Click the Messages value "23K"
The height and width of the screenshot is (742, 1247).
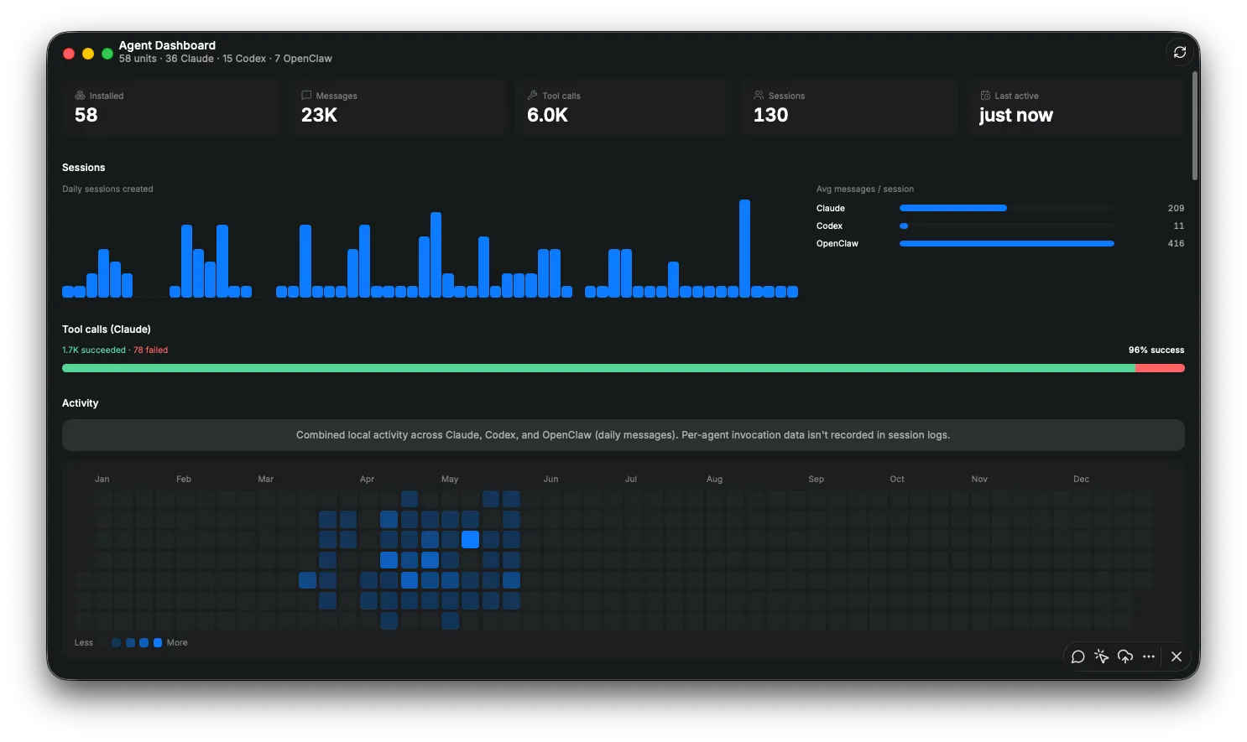coord(319,116)
